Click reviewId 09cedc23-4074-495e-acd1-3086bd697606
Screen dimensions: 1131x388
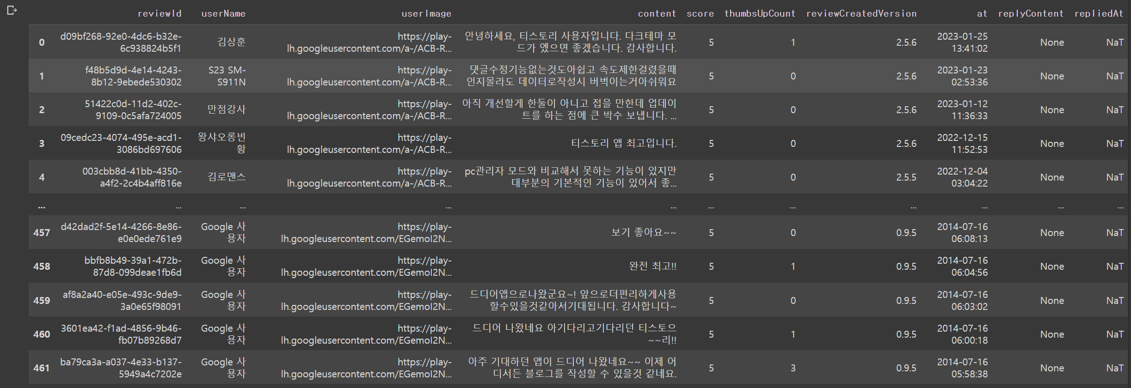click(x=121, y=143)
